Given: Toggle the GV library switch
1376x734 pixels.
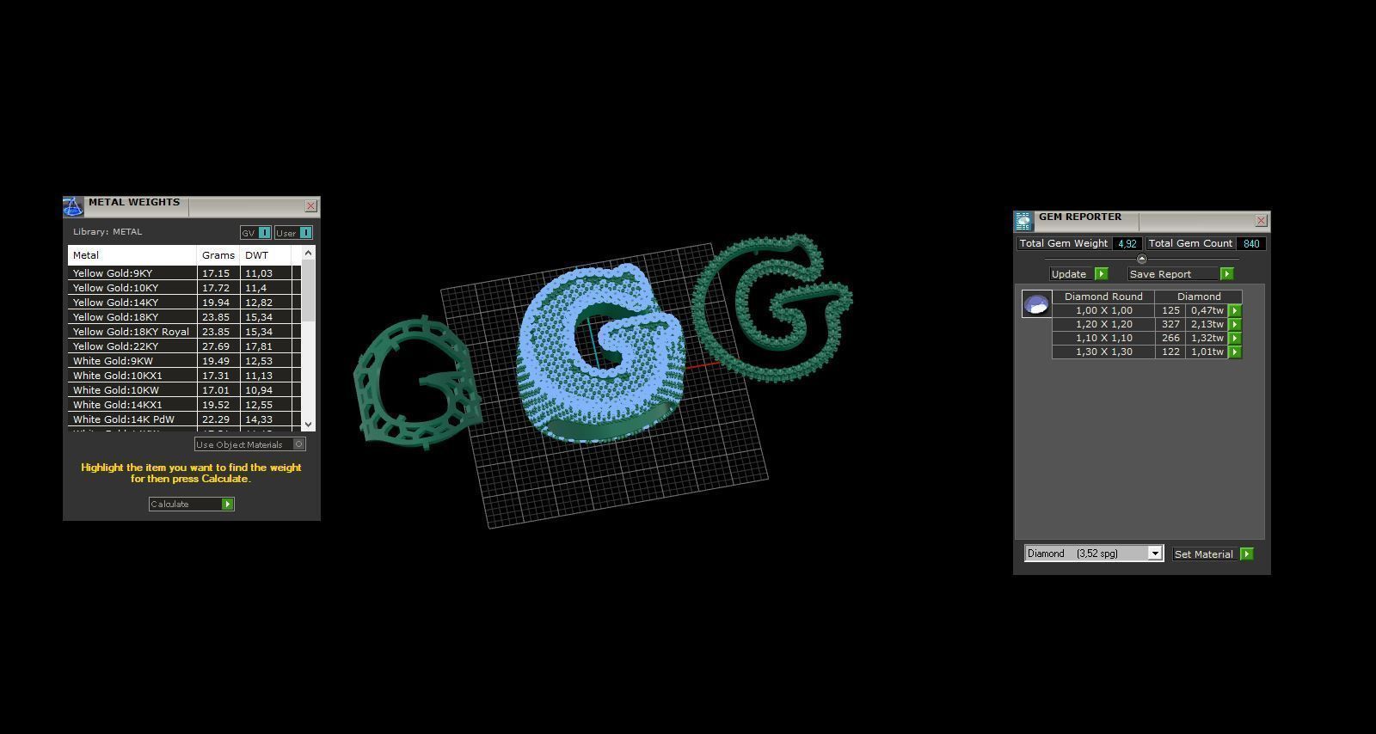Looking at the screenshot, I should coord(255,233).
